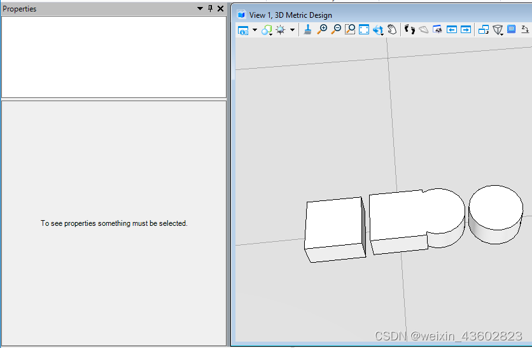Select Window Area zoom tool

[350, 29]
